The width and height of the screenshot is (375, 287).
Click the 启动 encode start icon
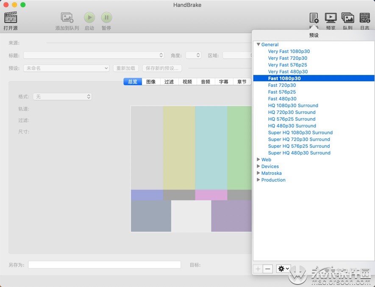tap(89, 17)
